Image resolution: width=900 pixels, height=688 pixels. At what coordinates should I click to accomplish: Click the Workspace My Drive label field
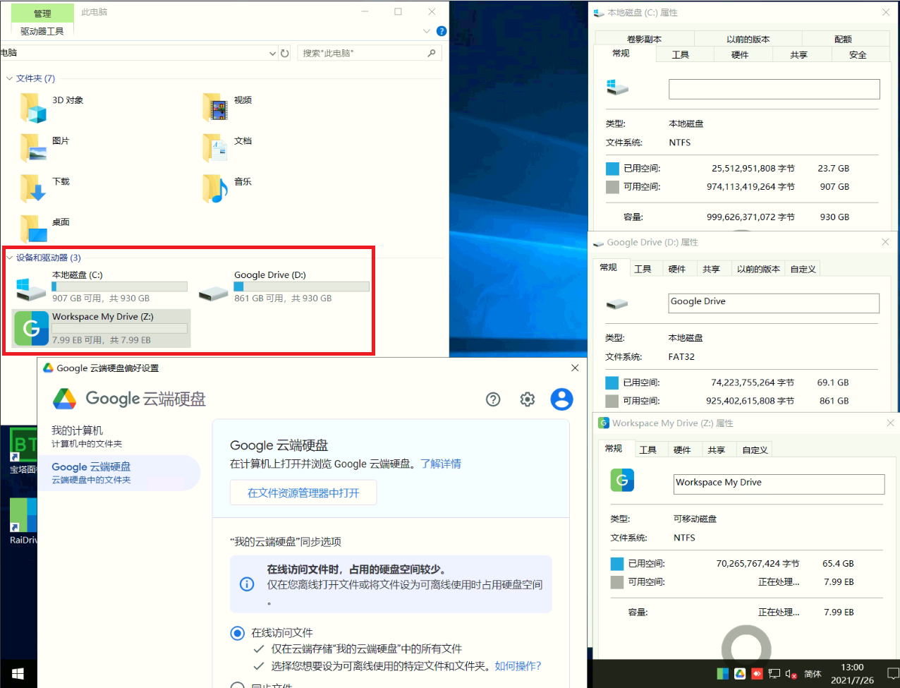[x=779, y=484]
